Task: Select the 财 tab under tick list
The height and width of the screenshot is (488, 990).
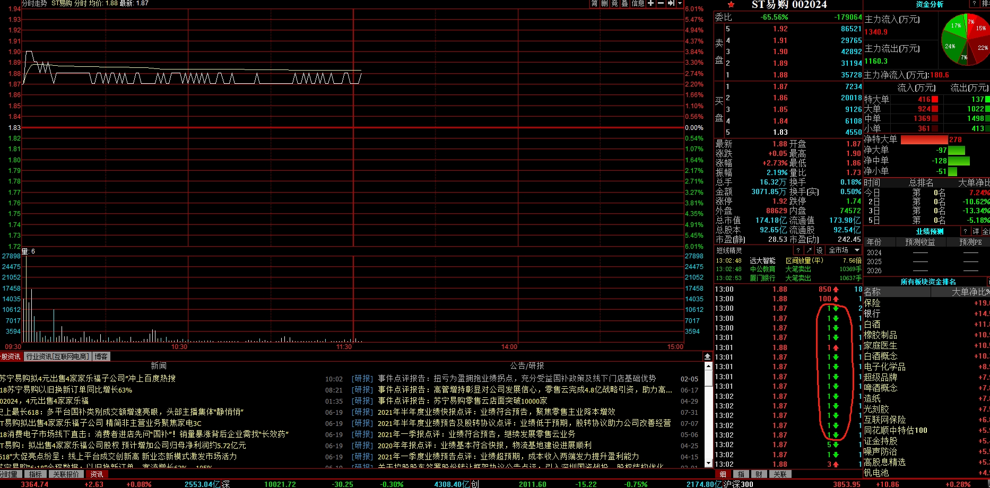Action: coord(759,474)
